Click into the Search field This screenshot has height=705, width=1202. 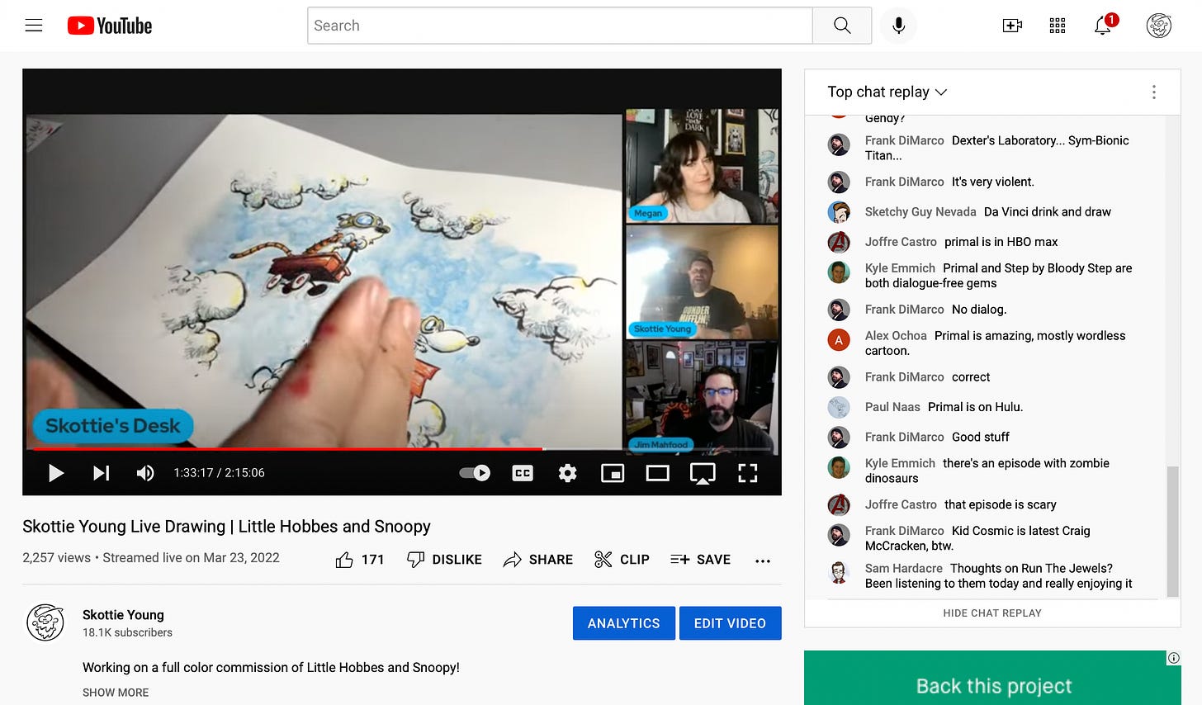click(x=560, y=26)
